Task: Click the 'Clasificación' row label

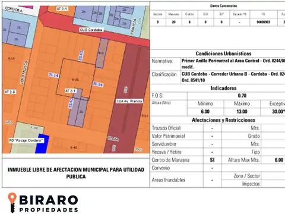Action: tap(164, 74)
